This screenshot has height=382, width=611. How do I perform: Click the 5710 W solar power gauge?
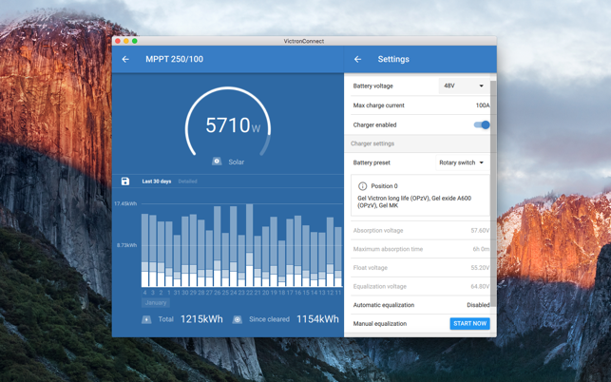[x=227, y=125]
